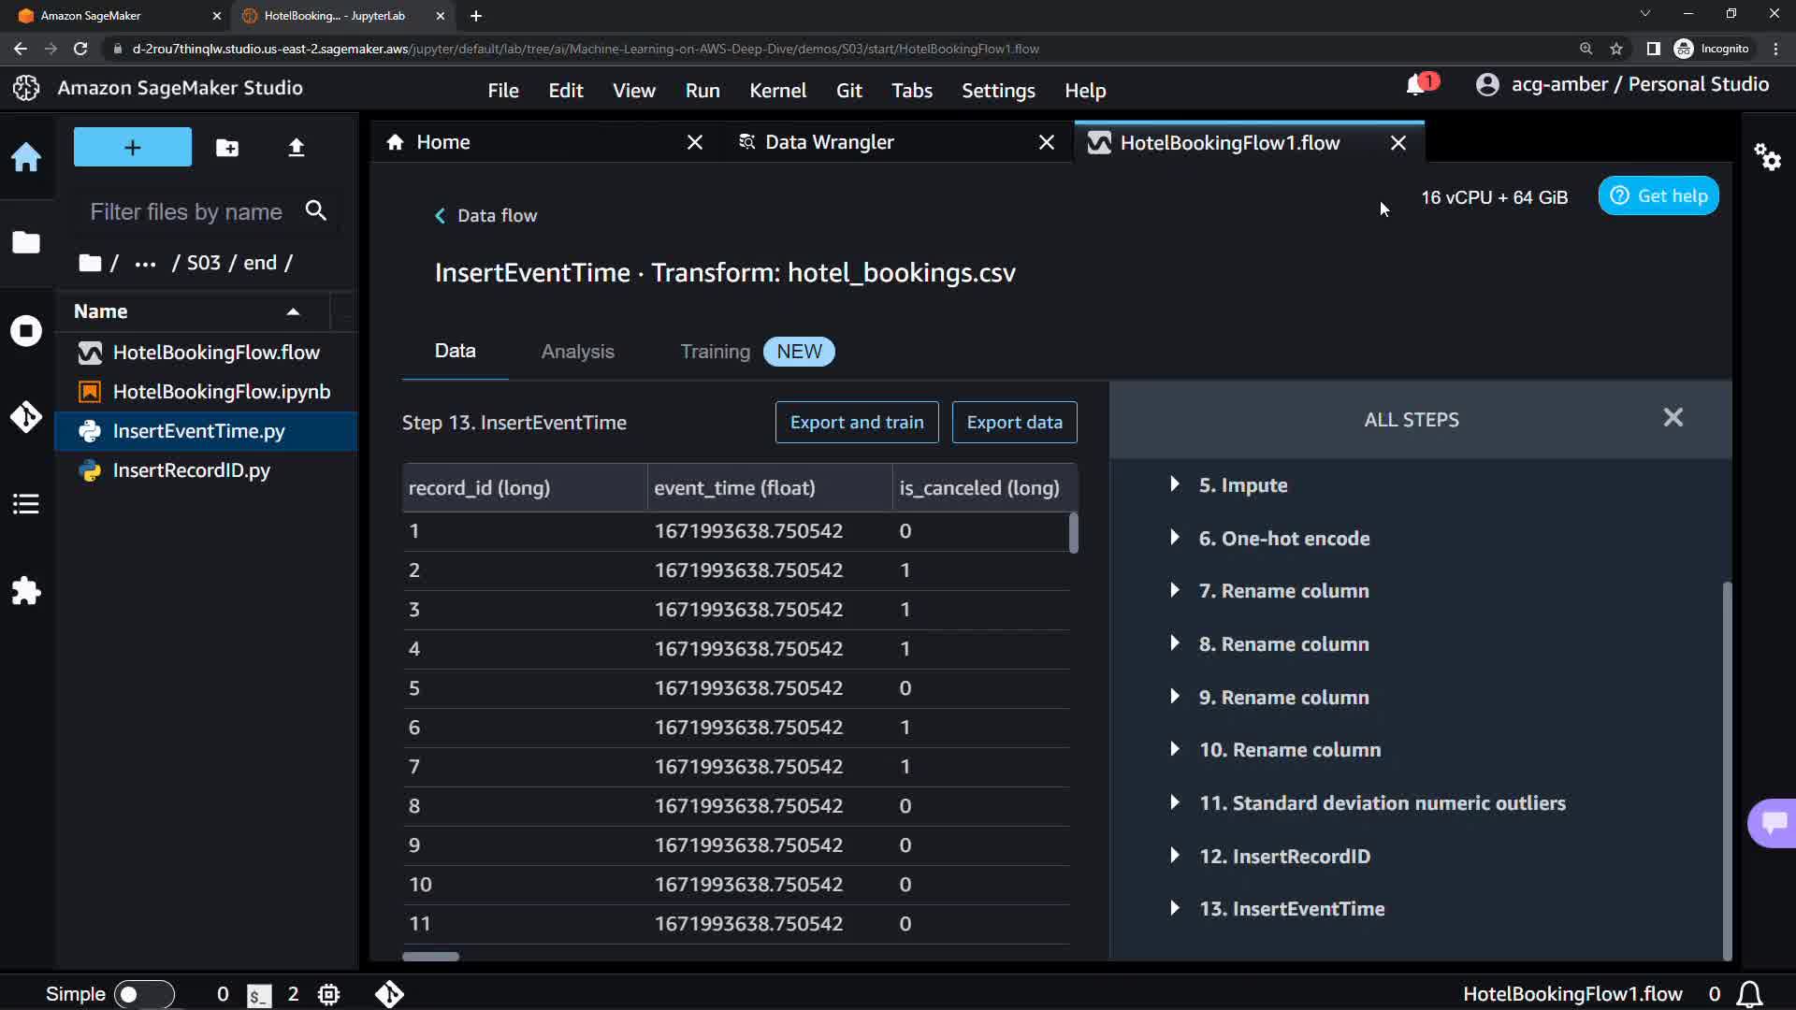
Task: Click the Export and train button
Action: [856, 422]
